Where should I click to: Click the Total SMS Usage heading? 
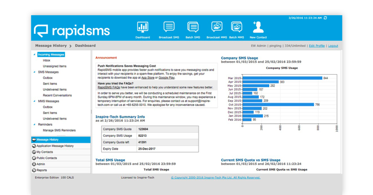pos(110,160)
